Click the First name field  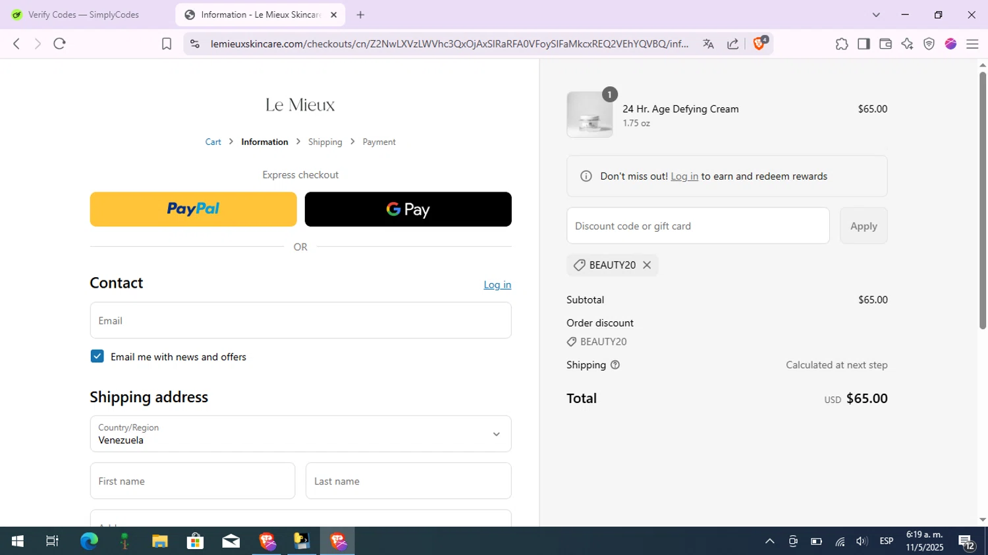(192, 481)
